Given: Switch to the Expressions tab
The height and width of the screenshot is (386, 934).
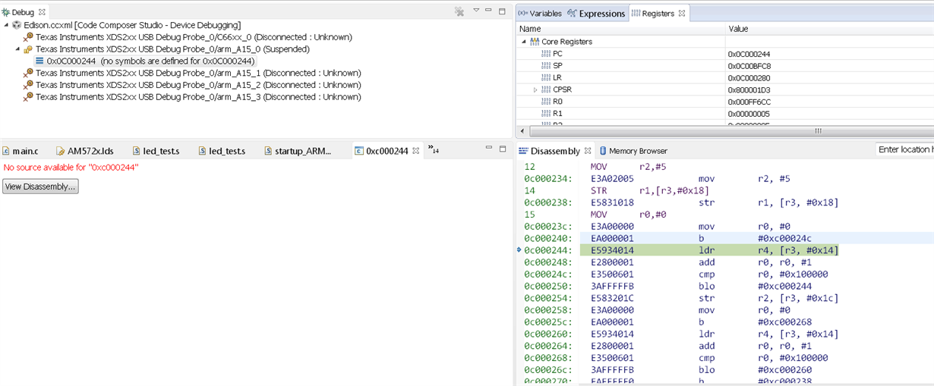Looking at the screenshot, I should pos(596,14).
